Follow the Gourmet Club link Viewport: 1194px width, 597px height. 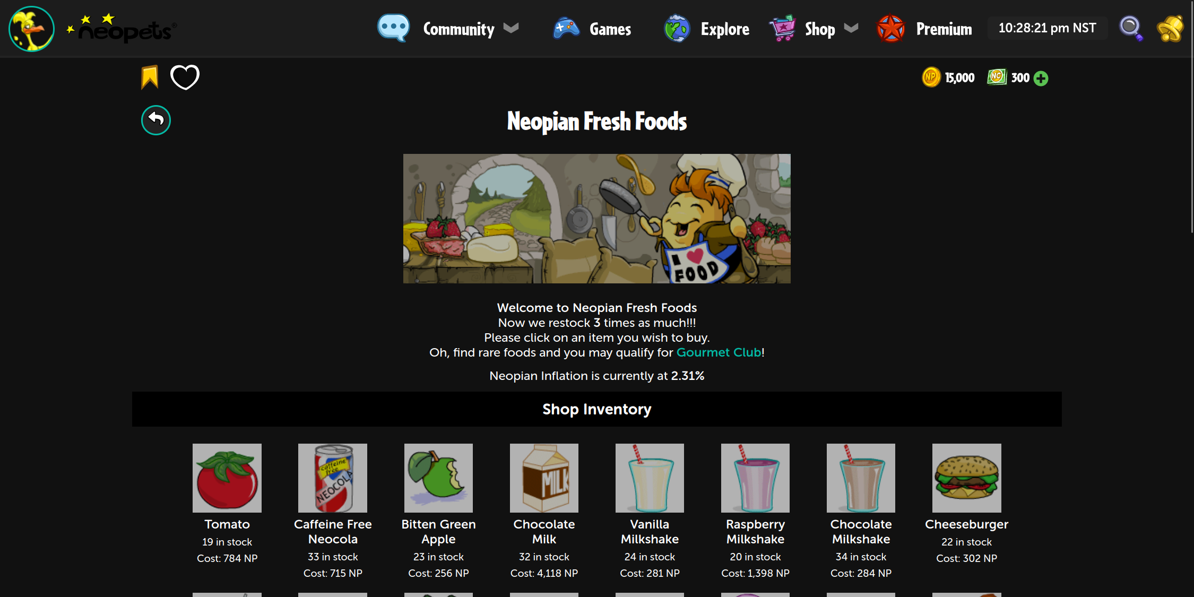point(719,352)
